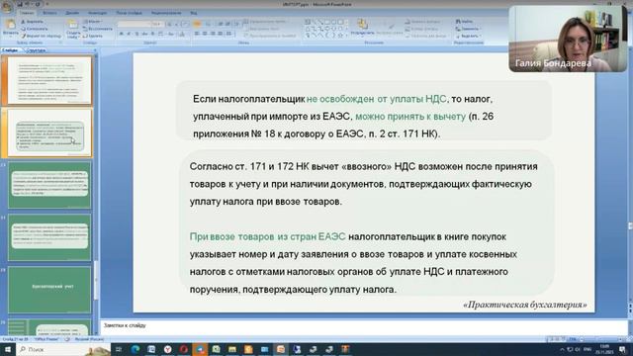The image size is (633, 356).
Task: Launch Microsoft Edge from the taskbar
Action: click(x=135, y=349)
